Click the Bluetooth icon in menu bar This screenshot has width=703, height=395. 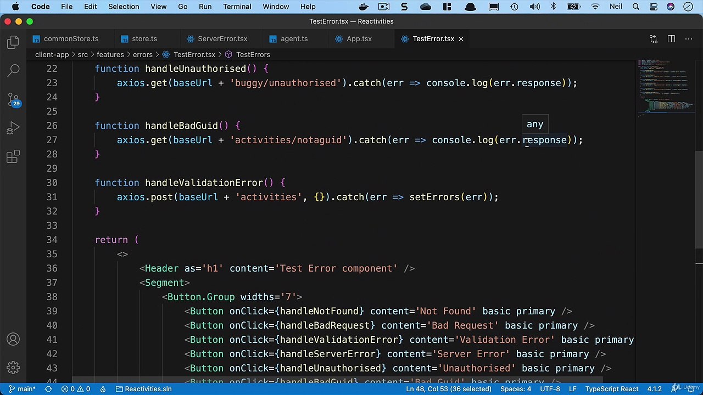pos(554,7)
